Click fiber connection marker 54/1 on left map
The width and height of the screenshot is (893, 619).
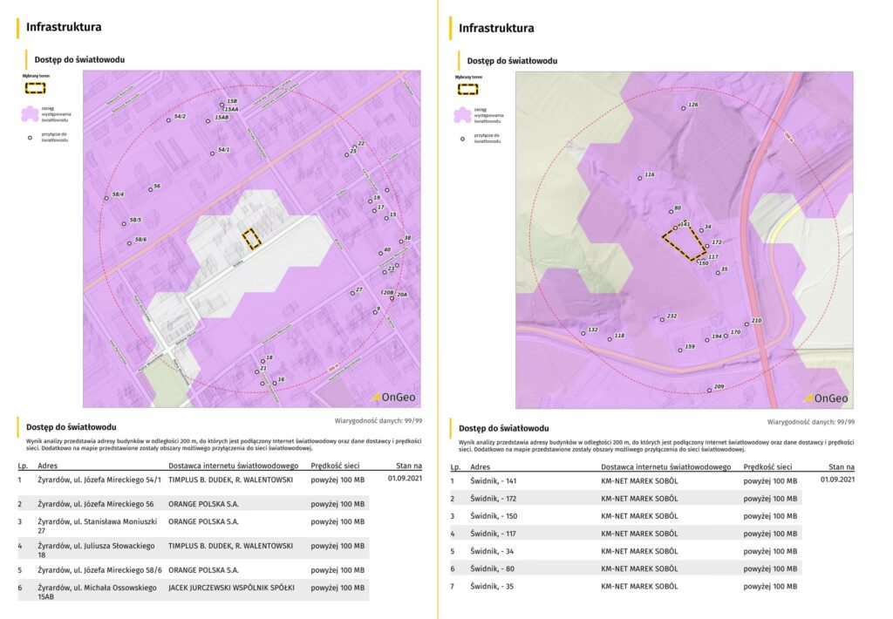(213, 154)
